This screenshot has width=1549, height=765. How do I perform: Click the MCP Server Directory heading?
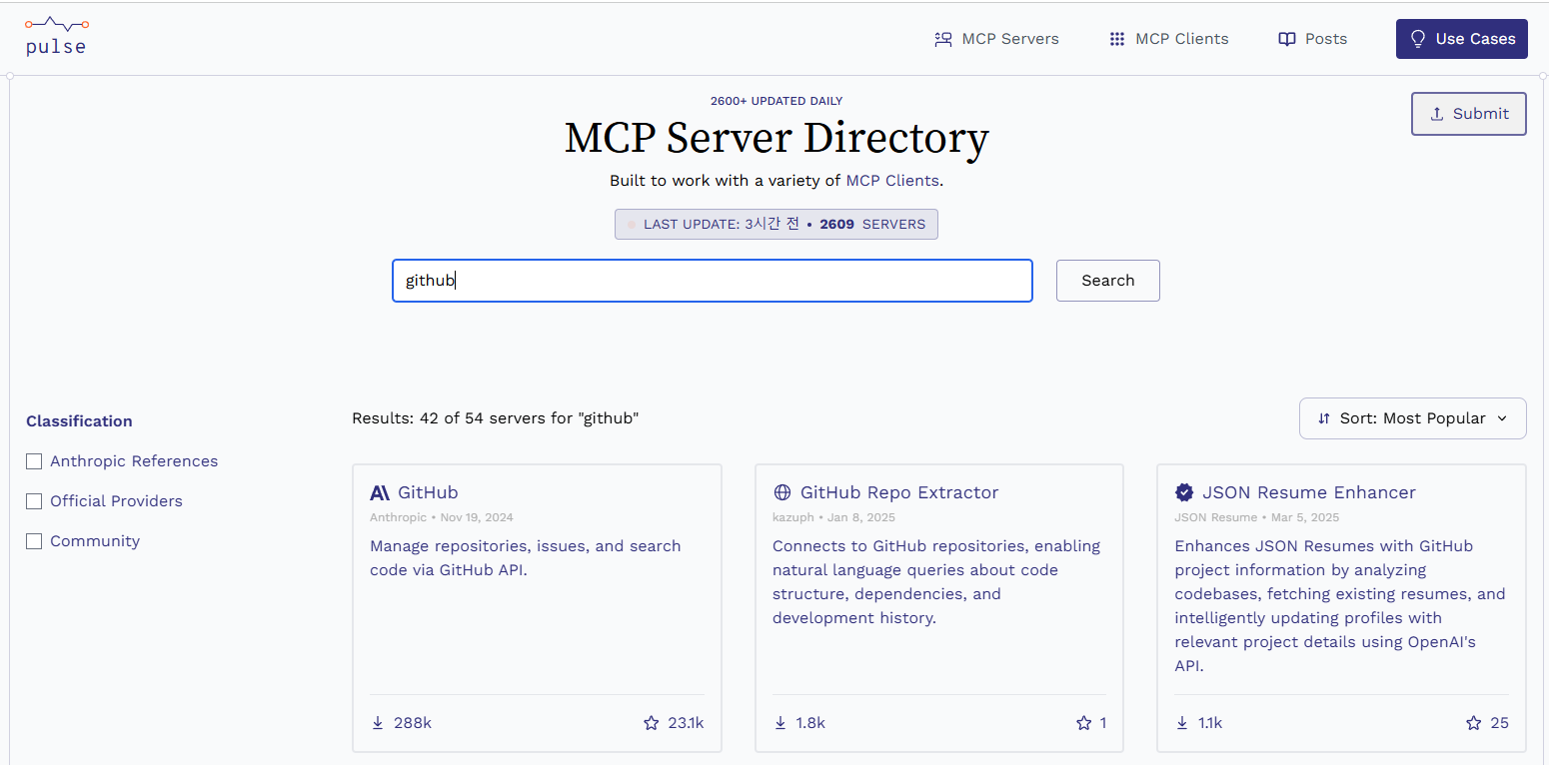(776, 138)
